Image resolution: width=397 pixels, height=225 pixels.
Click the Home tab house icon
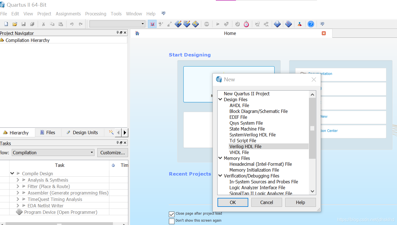(137, 33)
